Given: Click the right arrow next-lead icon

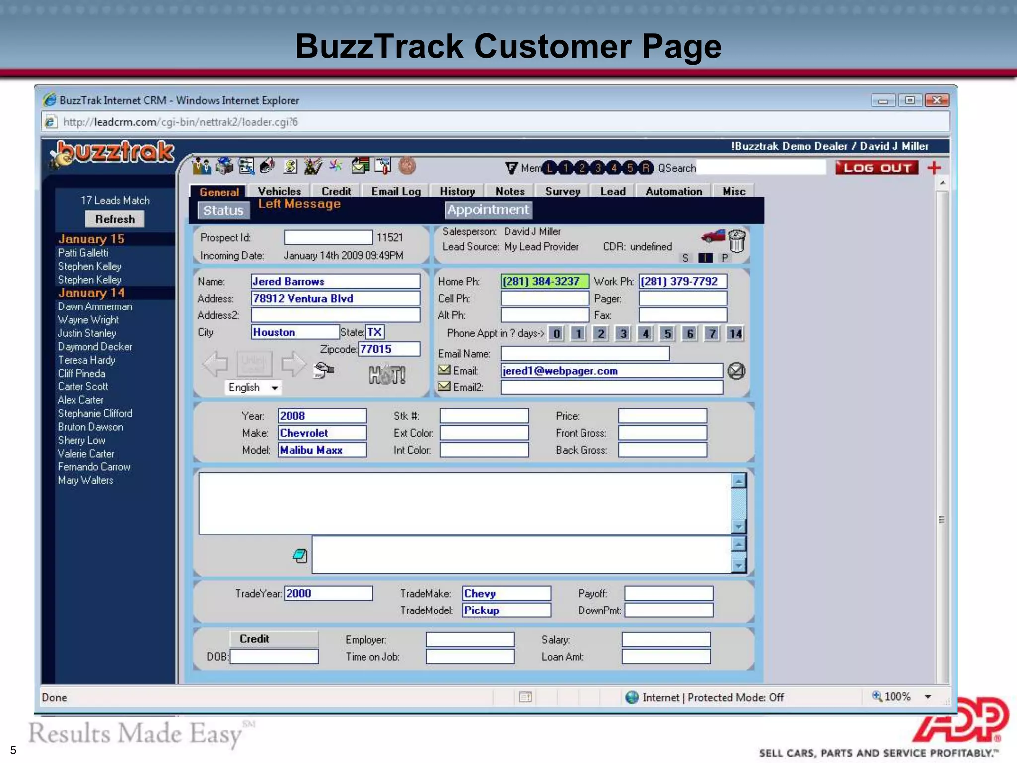Looking at the screenshot, I should (293, 364).
